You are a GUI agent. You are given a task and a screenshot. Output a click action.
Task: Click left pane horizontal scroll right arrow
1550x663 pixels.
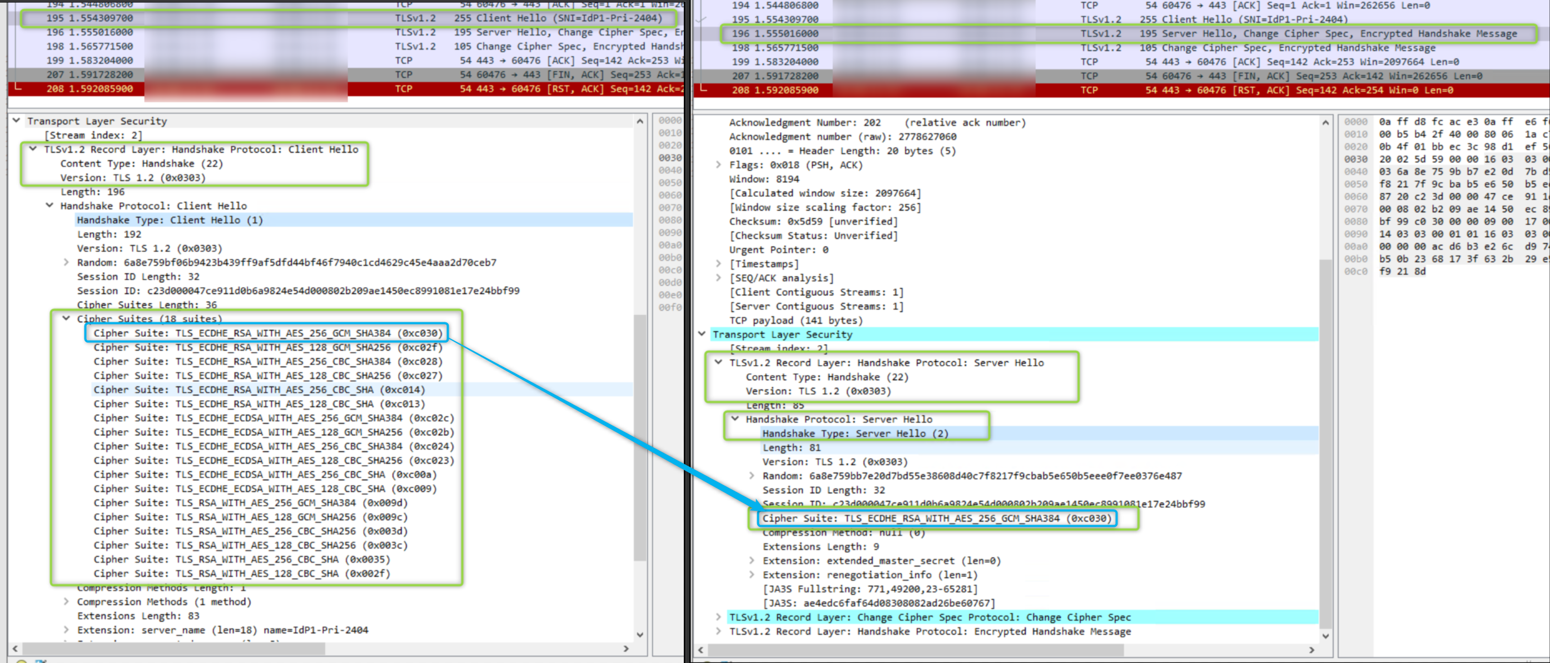click(627, 649)
